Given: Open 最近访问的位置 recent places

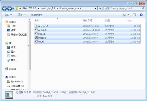Looking at the screenshot, I should tap(19, 35).
